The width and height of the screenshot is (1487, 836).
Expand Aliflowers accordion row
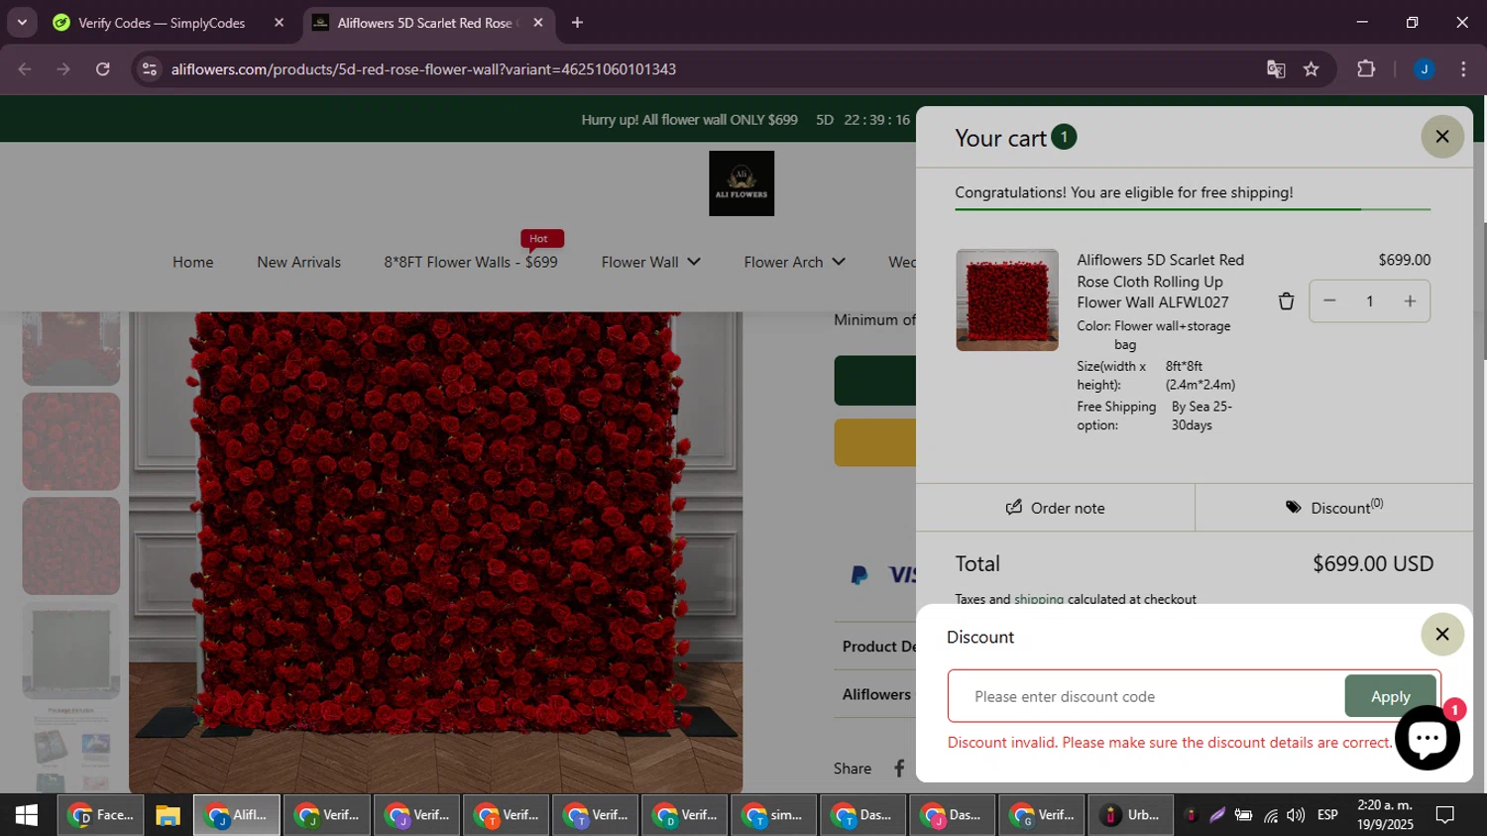(876, 694)
